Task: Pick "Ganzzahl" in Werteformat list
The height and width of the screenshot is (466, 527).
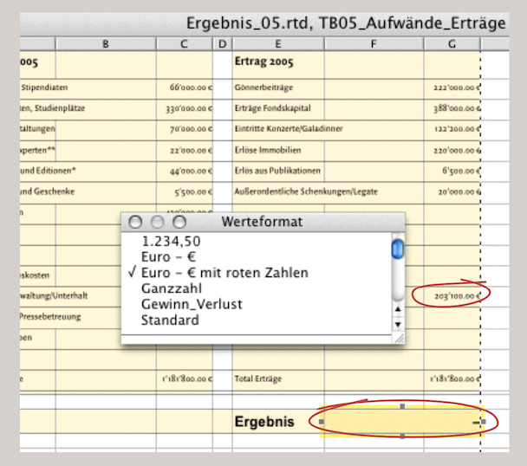Action: [x=170, y=288]
